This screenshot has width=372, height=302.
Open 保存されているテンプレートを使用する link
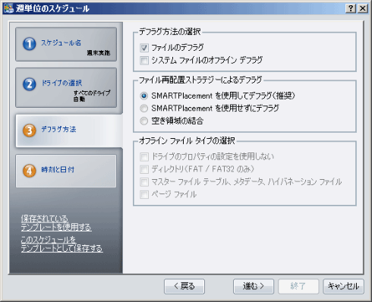56,223
